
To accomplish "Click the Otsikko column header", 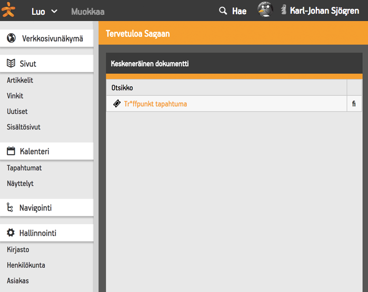I will 122,88.
